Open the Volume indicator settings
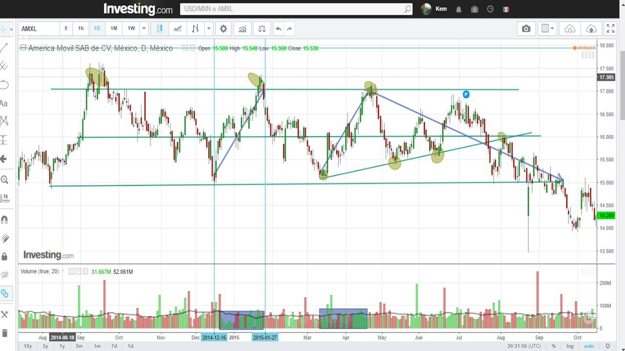This screenshot has height=351, width=625. [78, 272]
